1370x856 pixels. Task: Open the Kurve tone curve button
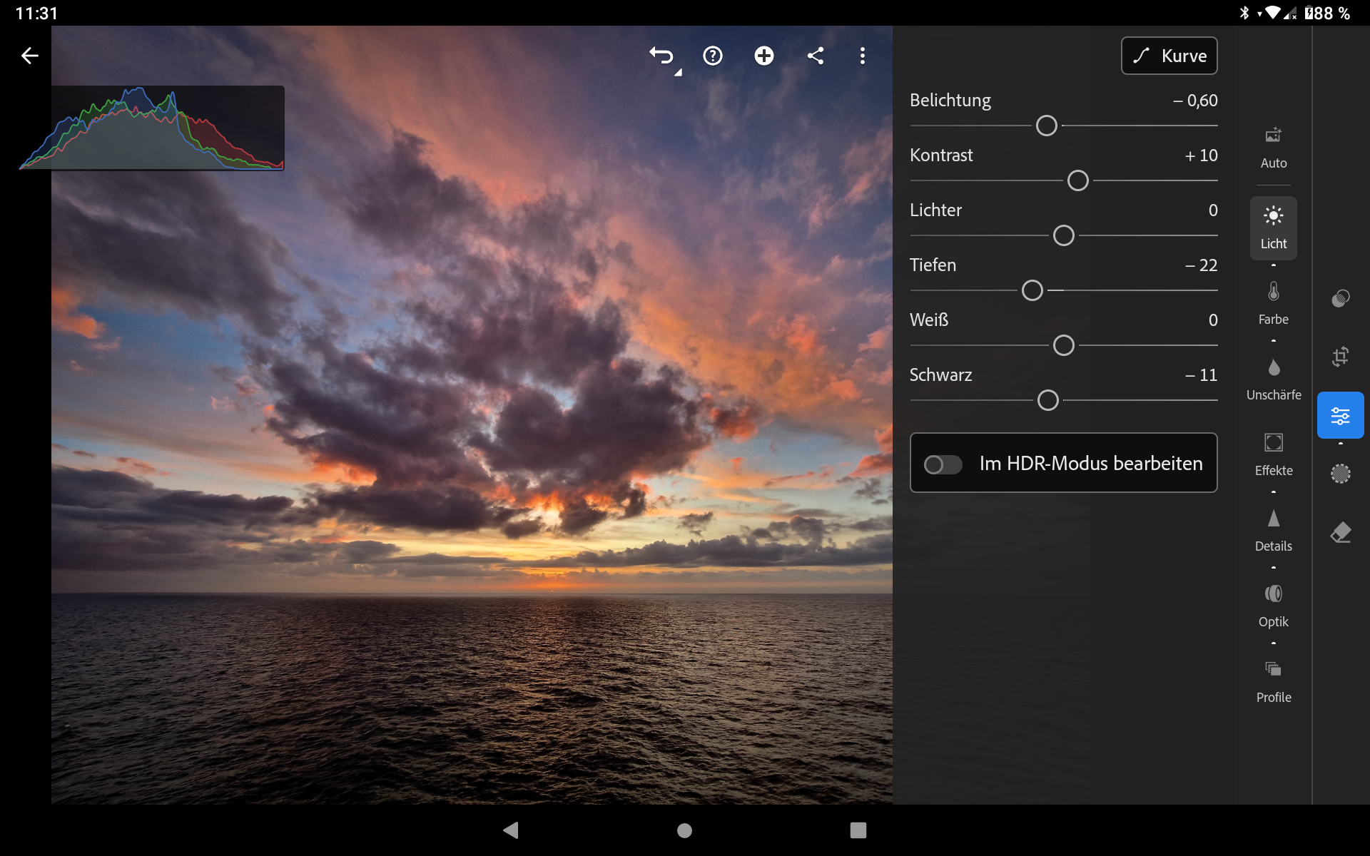point(1169,56)
